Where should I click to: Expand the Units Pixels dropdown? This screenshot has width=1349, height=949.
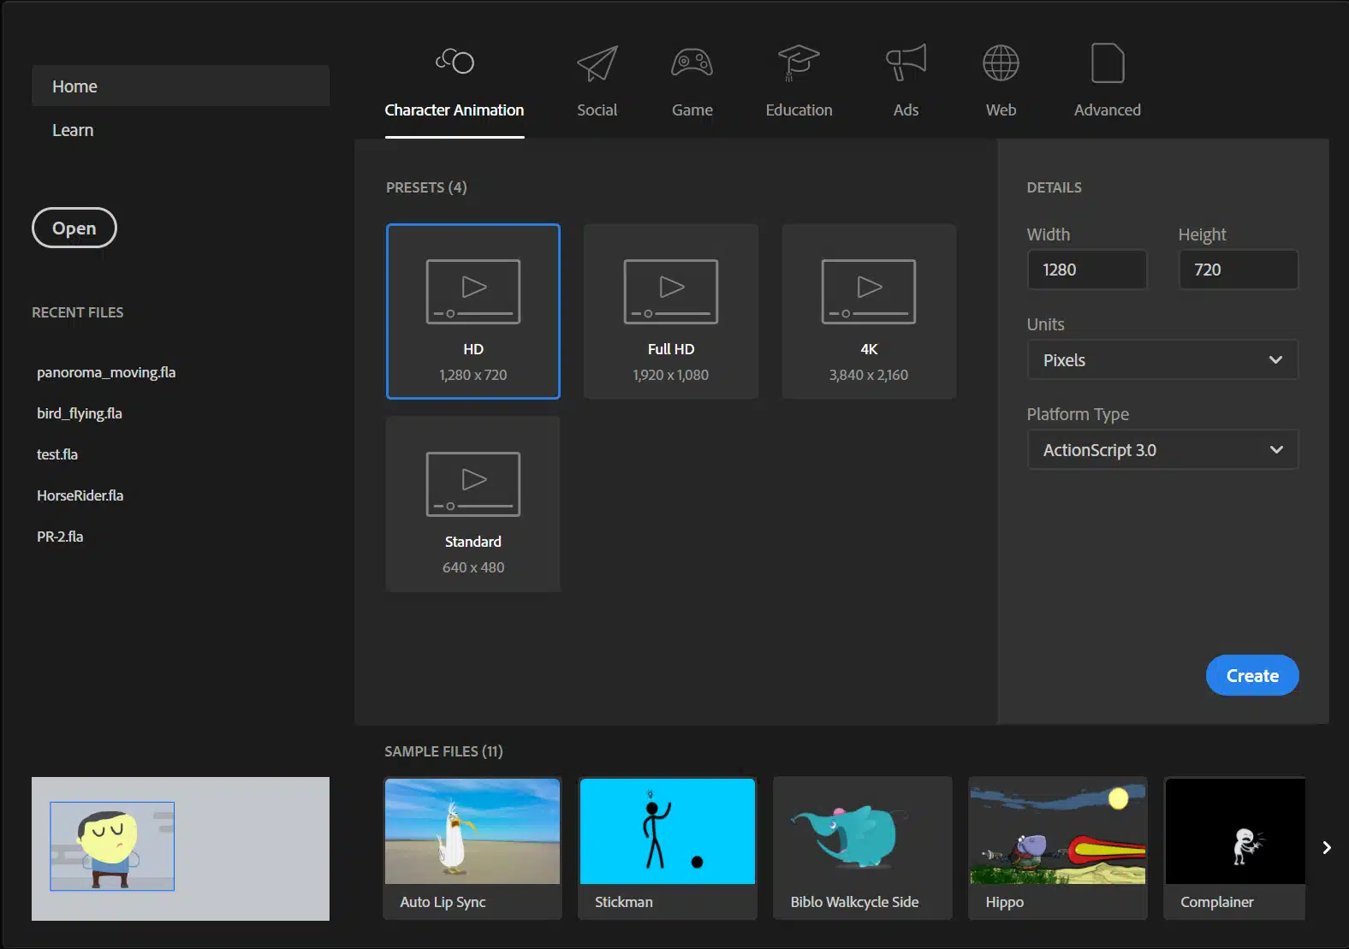tap(1162, 360)
